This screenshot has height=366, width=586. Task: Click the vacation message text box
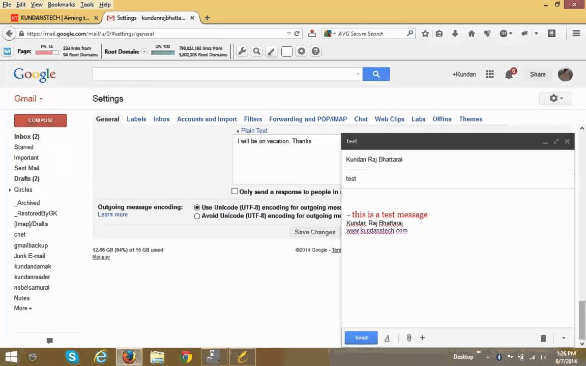click(287, 159)
